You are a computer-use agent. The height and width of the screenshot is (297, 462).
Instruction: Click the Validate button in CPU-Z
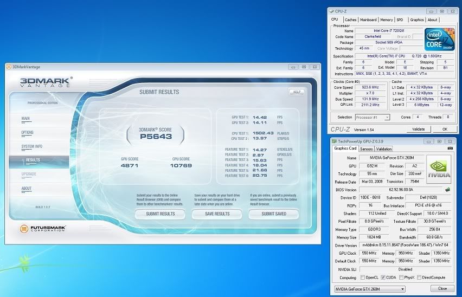tap(418, 129)
